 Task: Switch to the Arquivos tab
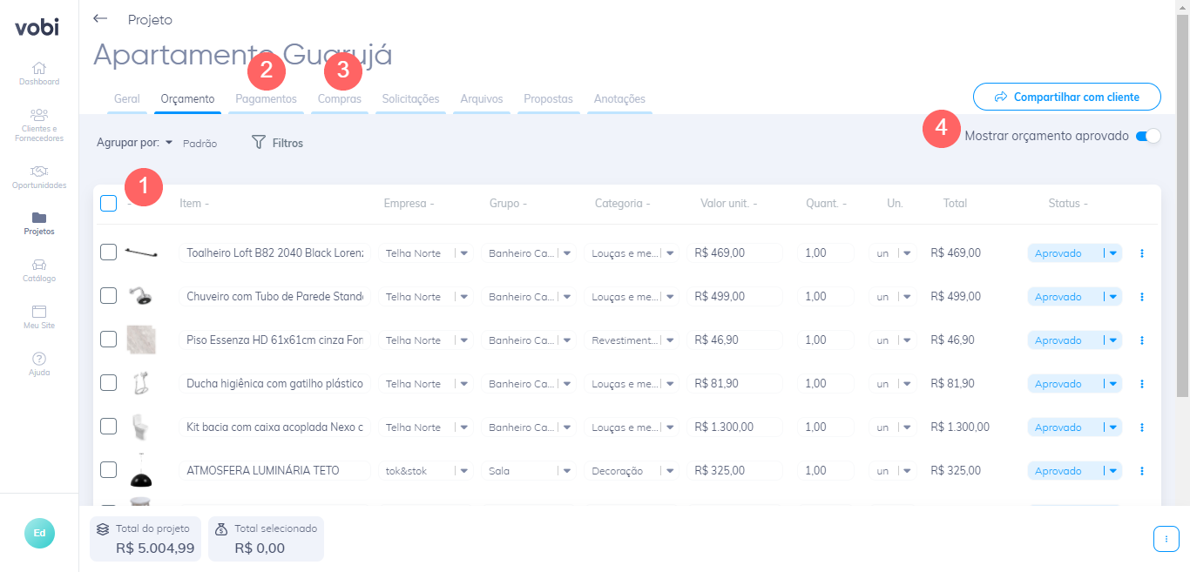click(482, 99)
